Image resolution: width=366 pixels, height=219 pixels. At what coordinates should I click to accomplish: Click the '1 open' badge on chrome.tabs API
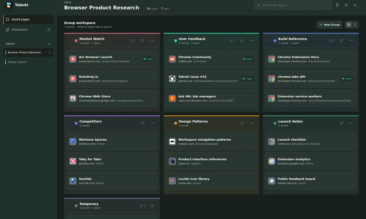coord(347,79)
